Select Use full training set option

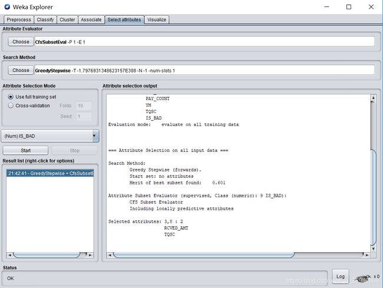click(x=32, y=97)
